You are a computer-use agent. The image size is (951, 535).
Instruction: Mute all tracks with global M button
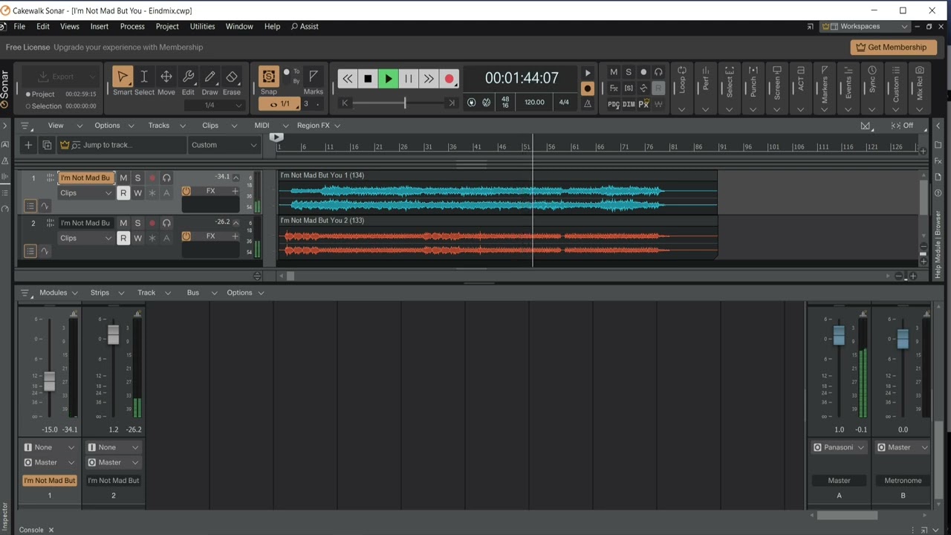click(x=614, y=72)
